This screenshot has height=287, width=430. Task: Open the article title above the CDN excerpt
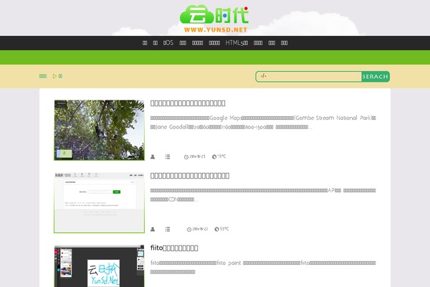click(190, 176)
